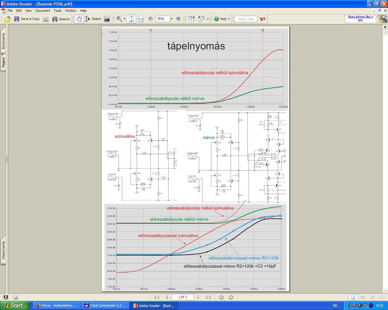Open the Pages side panel tab

point(3,62)
